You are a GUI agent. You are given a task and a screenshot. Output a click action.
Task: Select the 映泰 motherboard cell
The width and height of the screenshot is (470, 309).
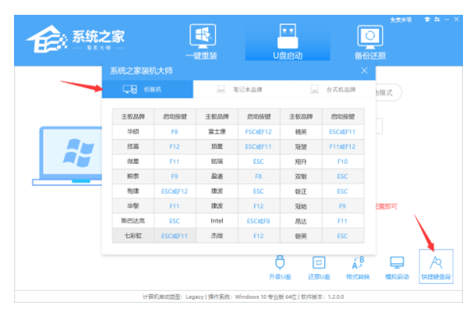[x=133, y=176]
